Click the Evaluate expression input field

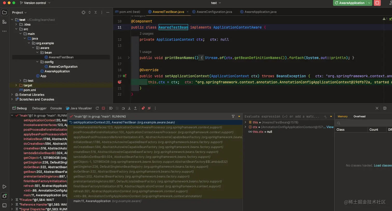click(283, 117)
